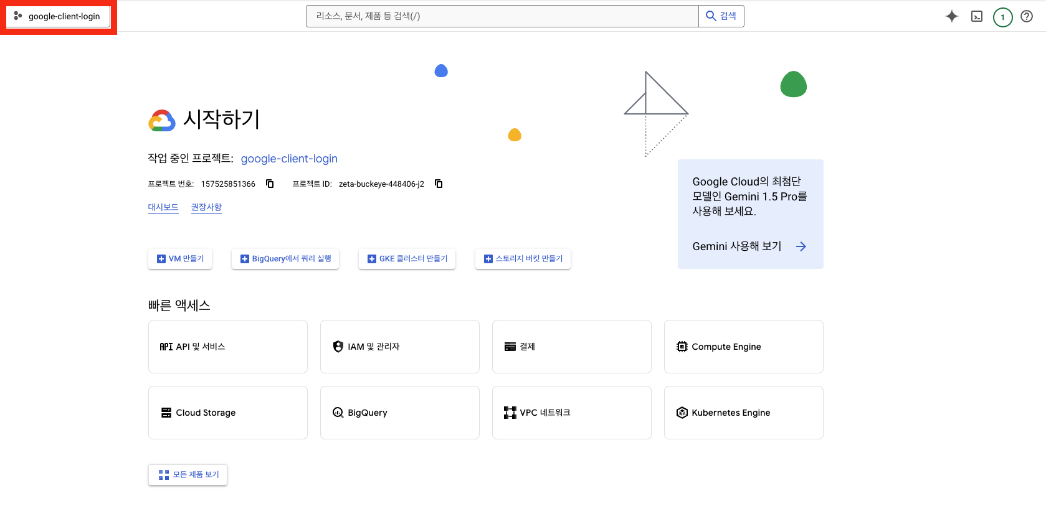Viewport: 1046px width, 529px height.
Task: Click the arrow next to Gemini 사용해 보기
Action: [x=801, y=246]
